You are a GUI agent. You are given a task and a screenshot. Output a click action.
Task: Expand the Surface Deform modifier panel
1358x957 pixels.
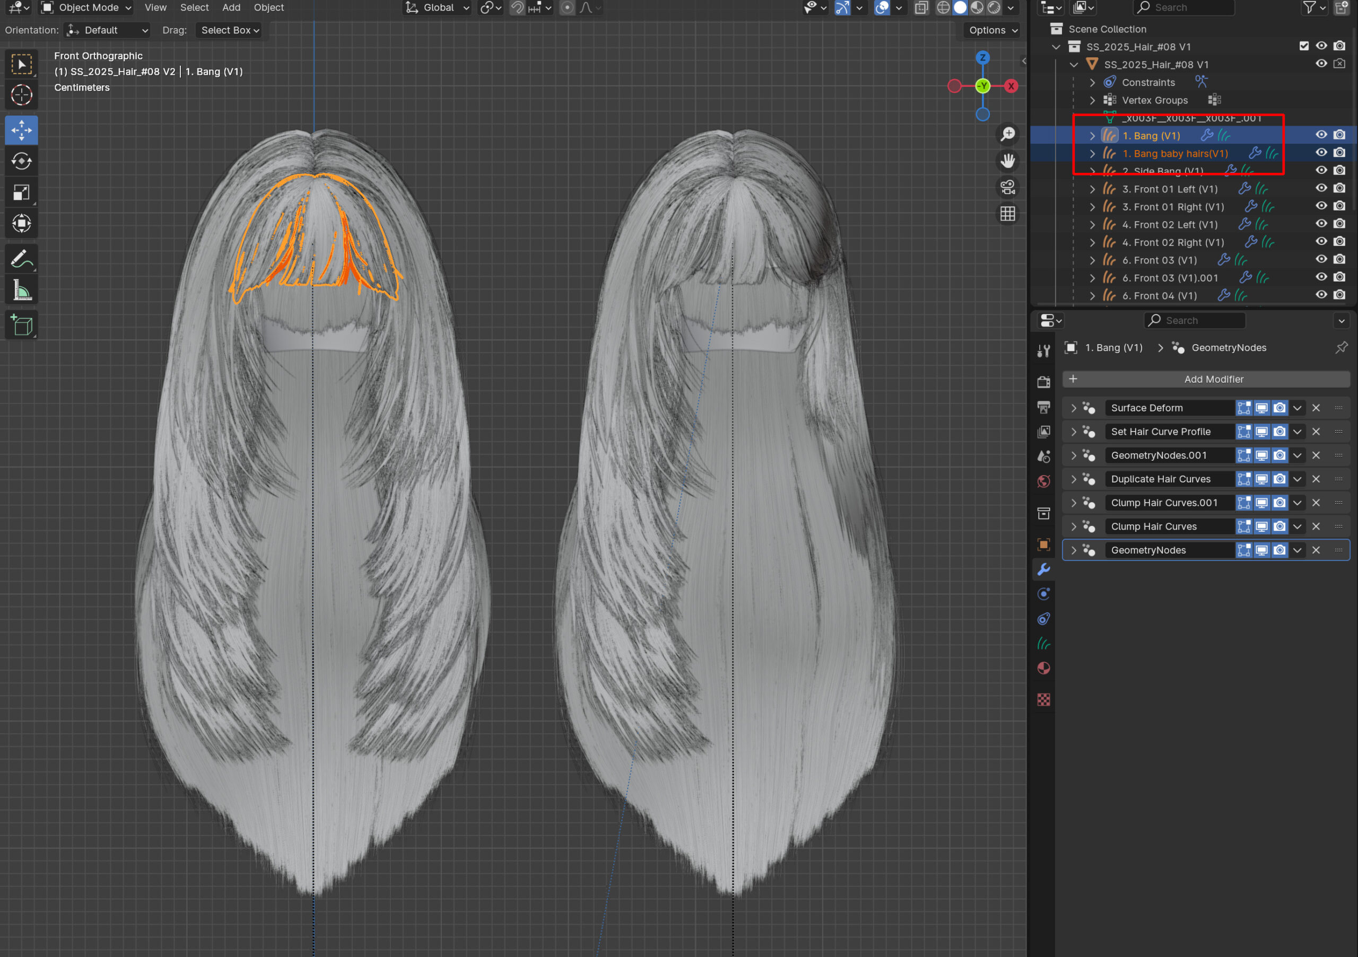pos(1074,408)
